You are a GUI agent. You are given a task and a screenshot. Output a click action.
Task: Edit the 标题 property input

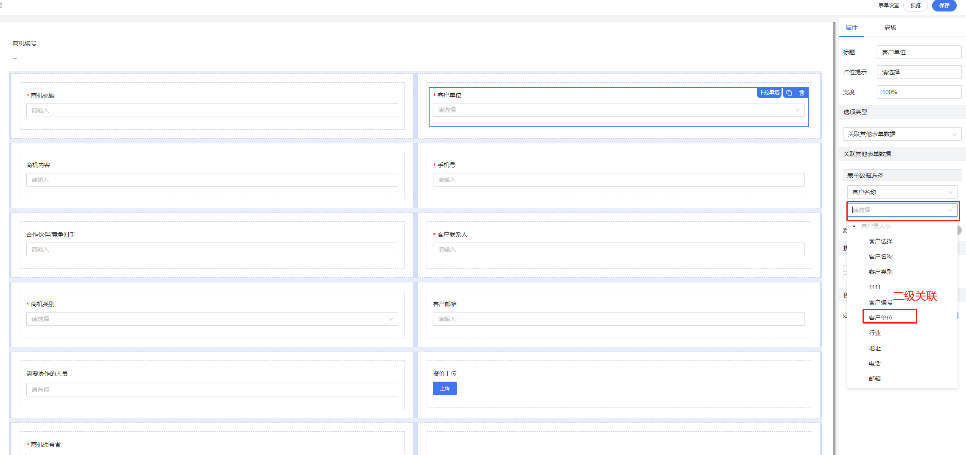point(919,52)
